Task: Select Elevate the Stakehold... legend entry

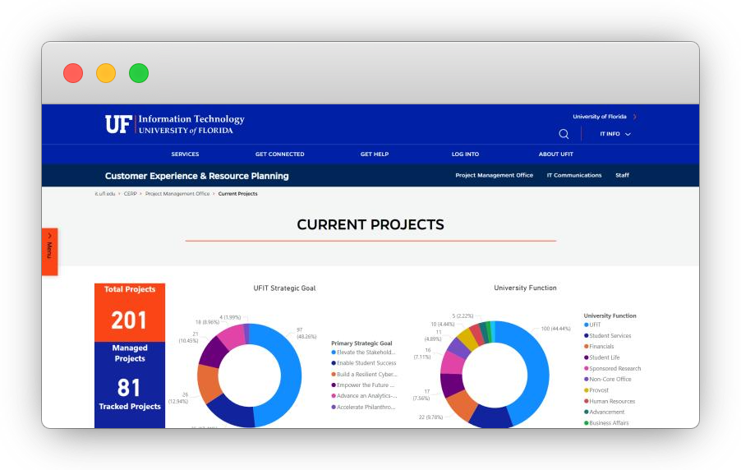Action: pyautogui.click(x=363, y=352)
